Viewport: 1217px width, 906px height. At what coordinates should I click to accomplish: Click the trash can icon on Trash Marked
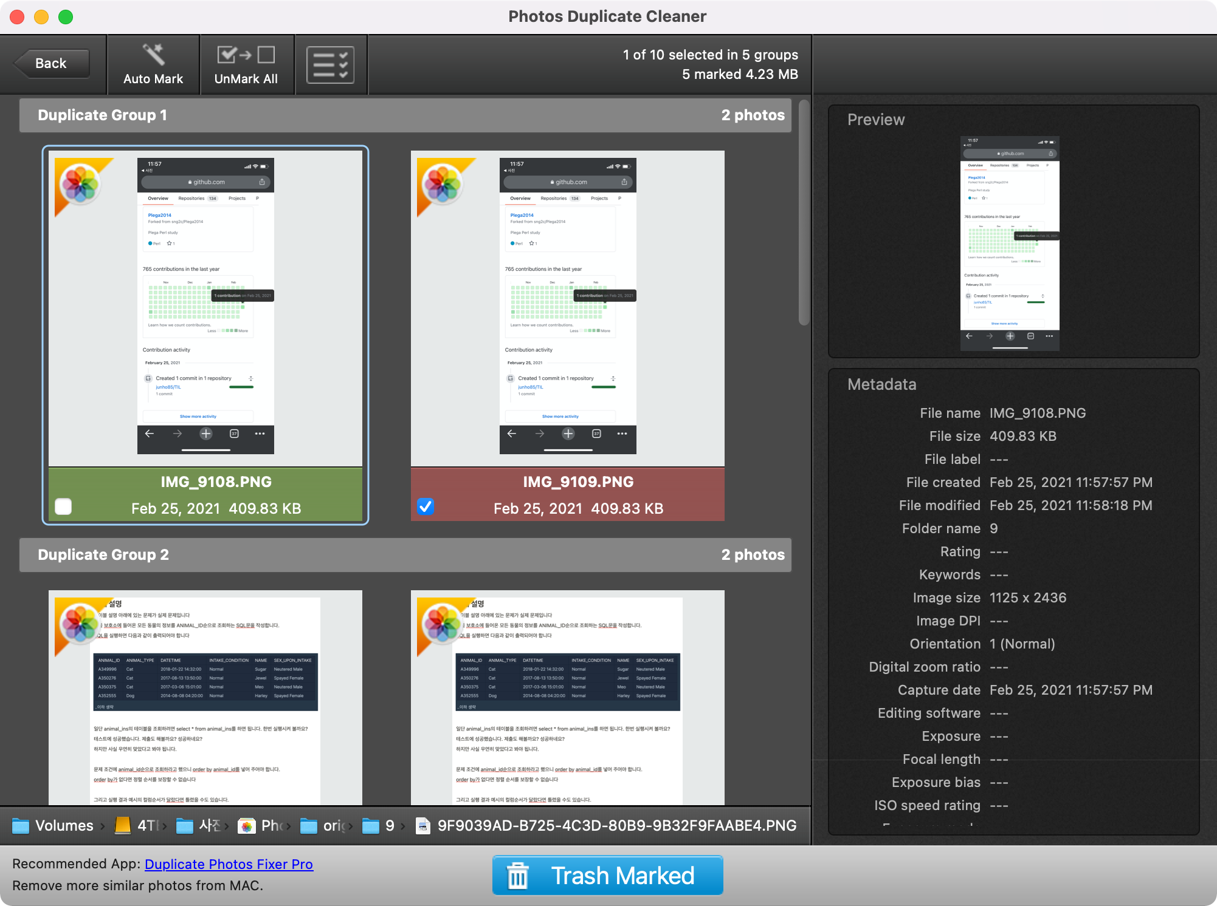518,876
